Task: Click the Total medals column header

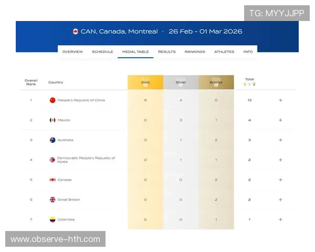Action: point(249,81)
